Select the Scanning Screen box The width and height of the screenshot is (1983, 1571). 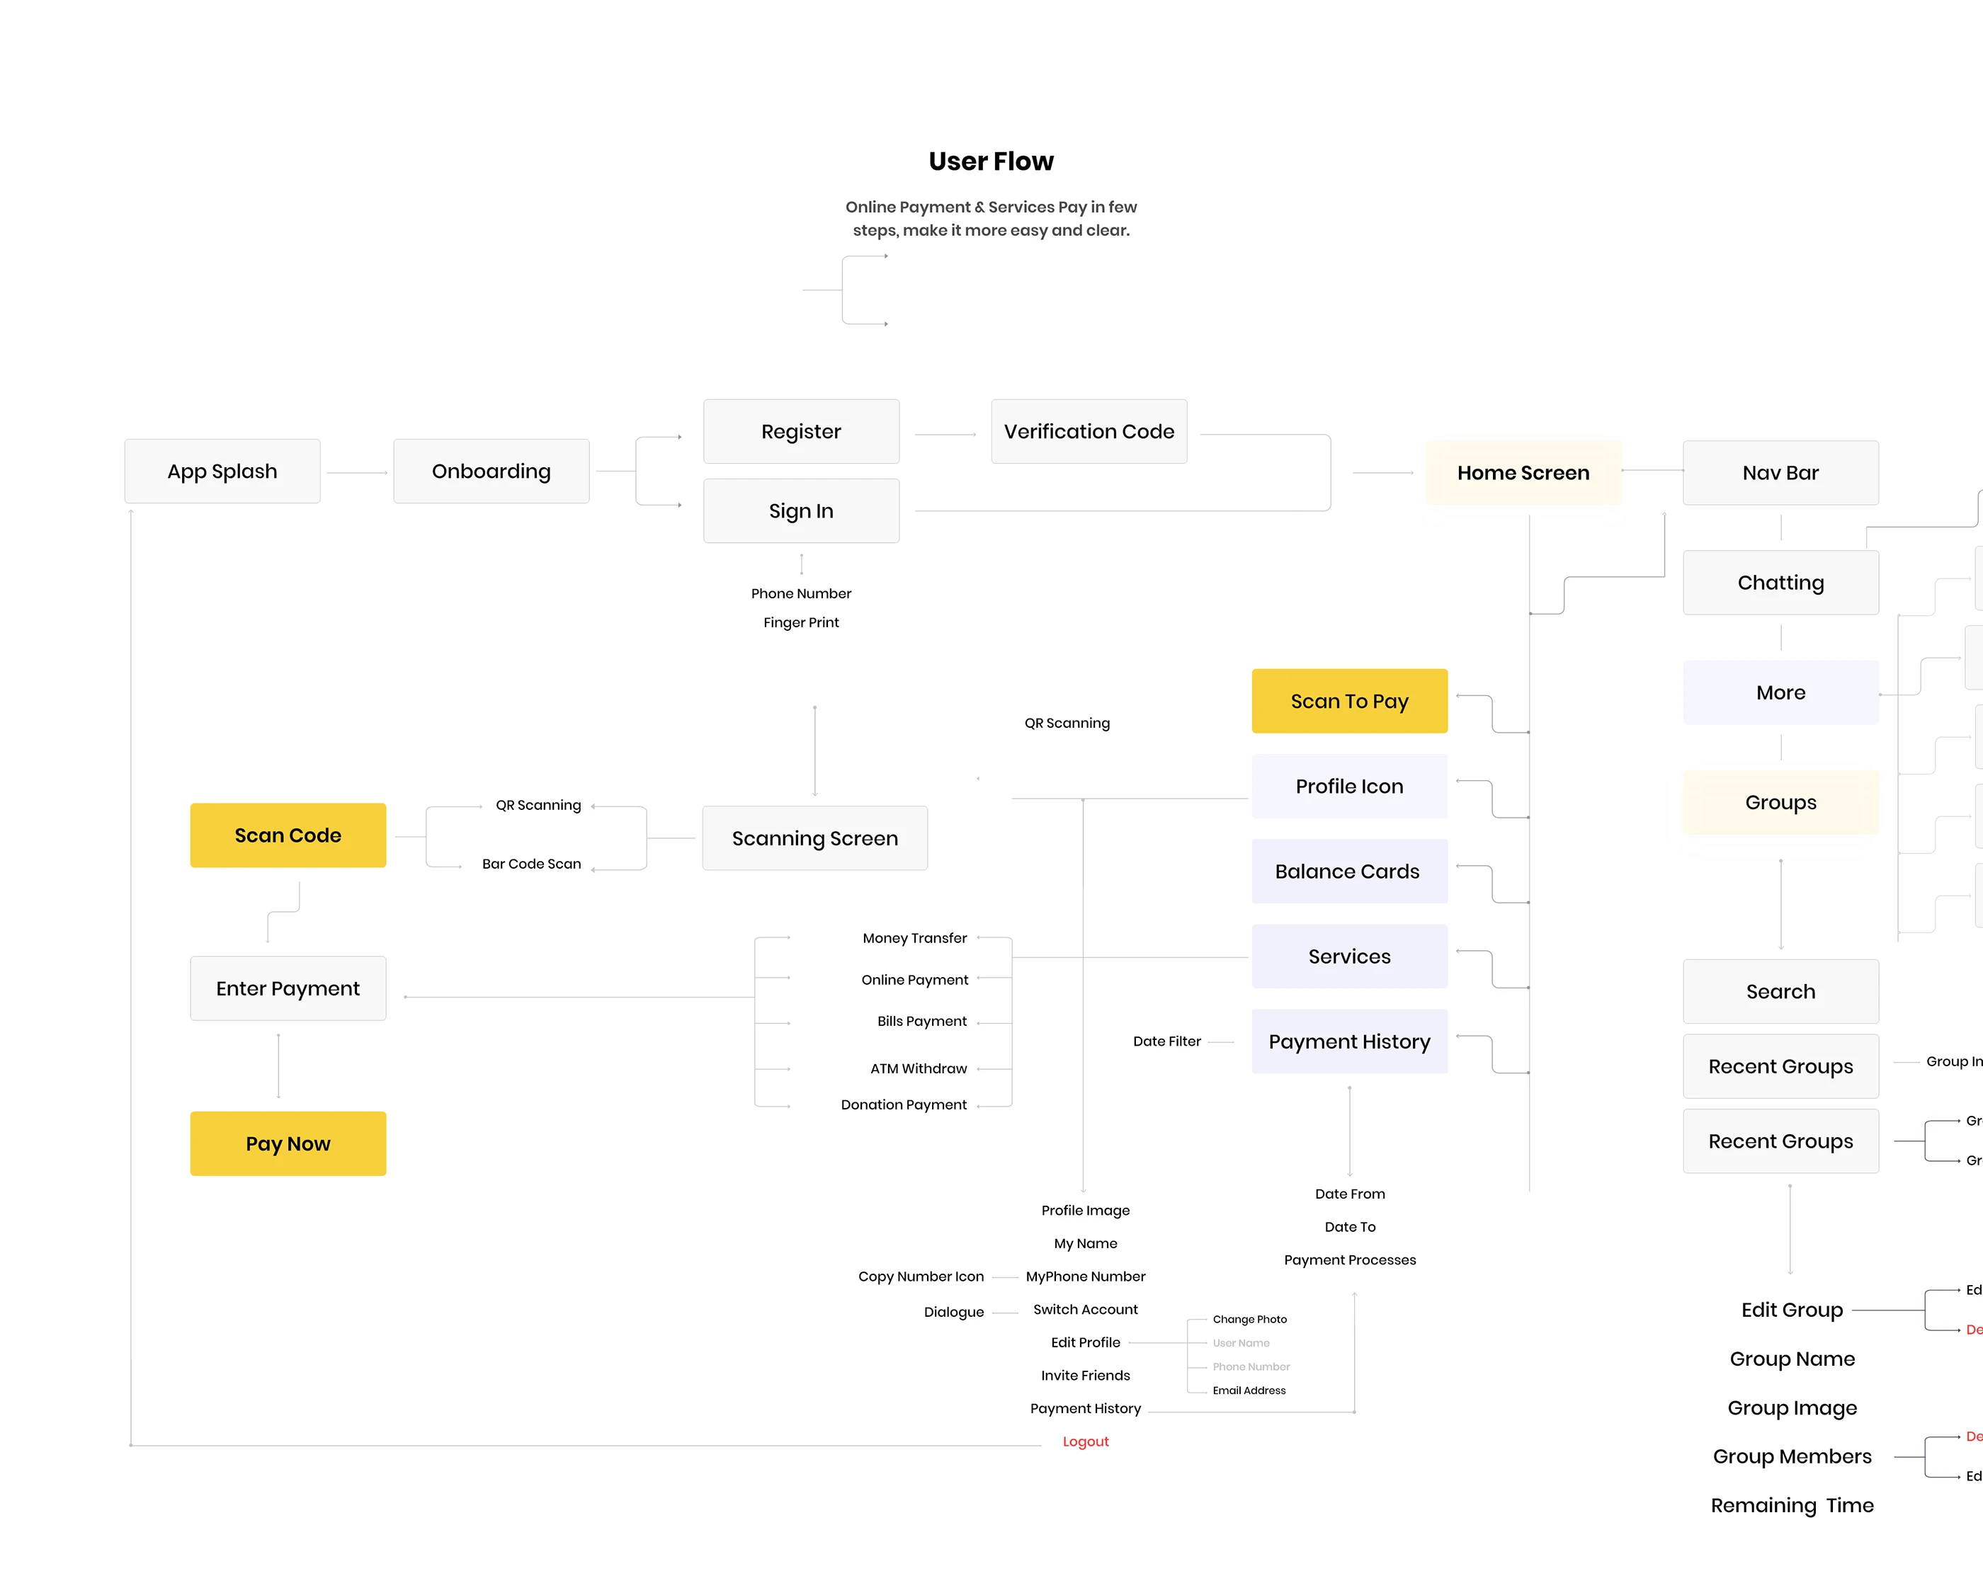815,838
